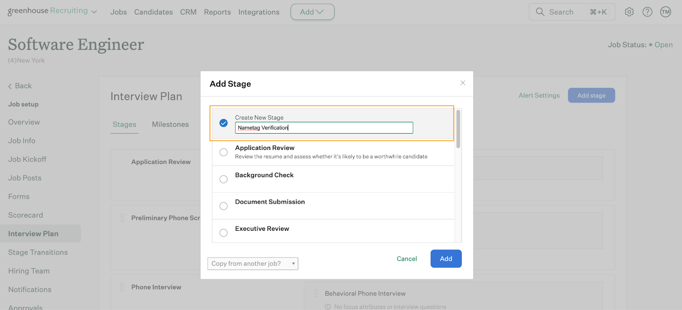The height and width of the screenshot is (310, 682).
Task: Select the Background Check radio option
Action: click(x=223, y=179)
